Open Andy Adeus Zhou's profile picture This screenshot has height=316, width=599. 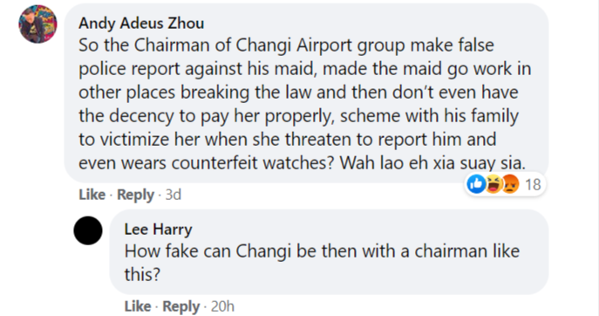point(37,24)
